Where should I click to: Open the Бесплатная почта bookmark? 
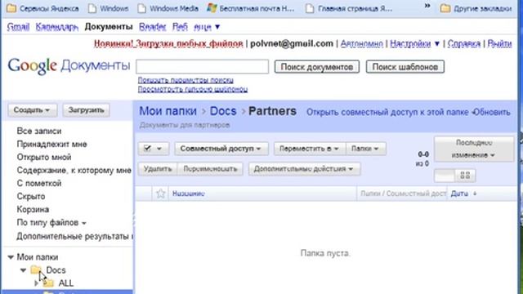click(x=251, y=8)
